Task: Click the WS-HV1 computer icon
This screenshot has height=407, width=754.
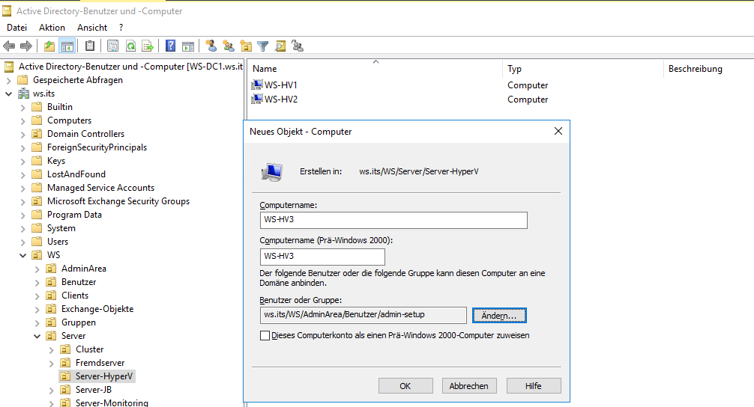Action: [x=257, y=85]
